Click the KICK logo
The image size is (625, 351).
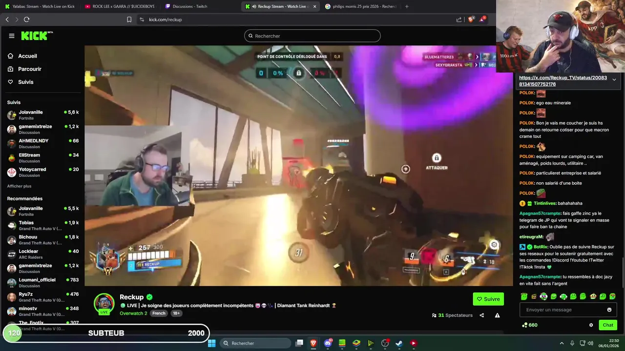[37, 36]
